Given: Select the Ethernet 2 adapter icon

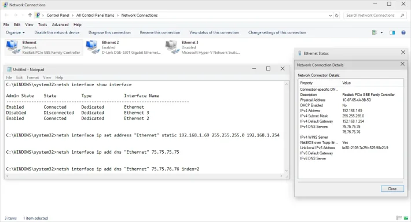Looking at the screenshot, I should tap(93, 47).
